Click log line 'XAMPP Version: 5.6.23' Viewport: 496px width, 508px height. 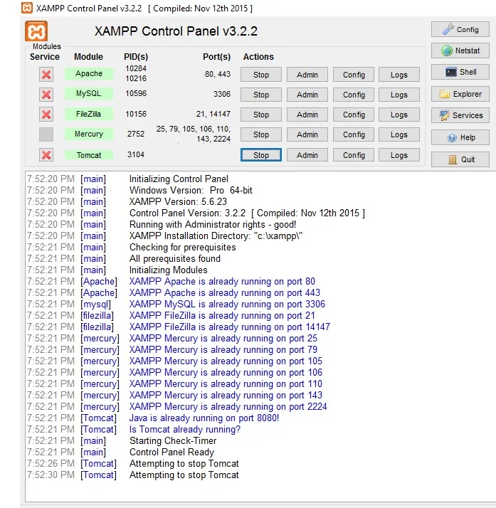tap(178, 201)
